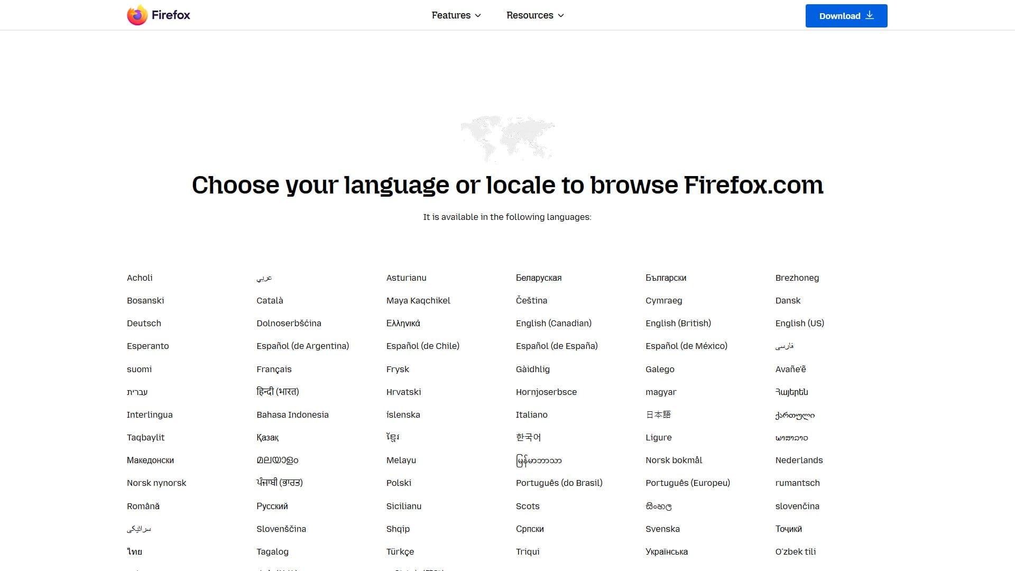Select suomi language

(x=139, y=369)
